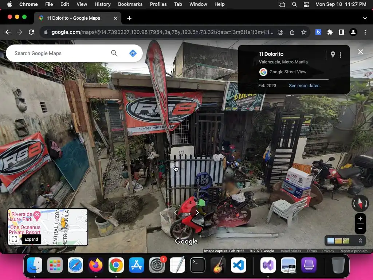Click Report a problem link
This screenshot has width=373, height=280.
[x=353, y=251]
